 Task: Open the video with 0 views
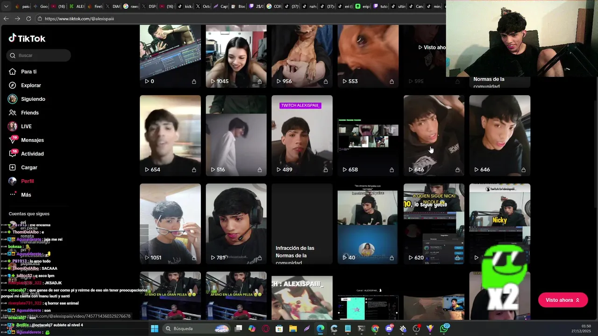(x=170, y=56)
